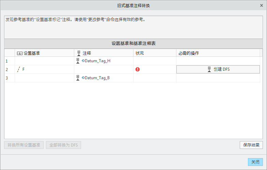Select the 状况 column header
Image resolution: width=267 pixels, height=170 pixels.
click(x=140, y=53)
